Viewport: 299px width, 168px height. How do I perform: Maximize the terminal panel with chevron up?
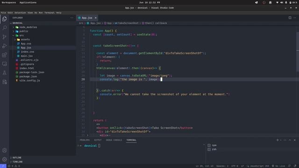coord(290,140)
